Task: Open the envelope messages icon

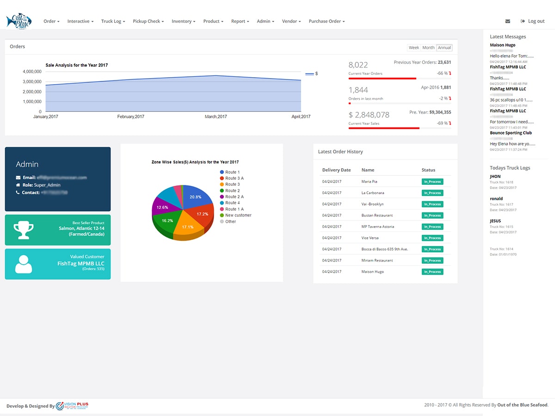Action: click(x=508, y=21)
